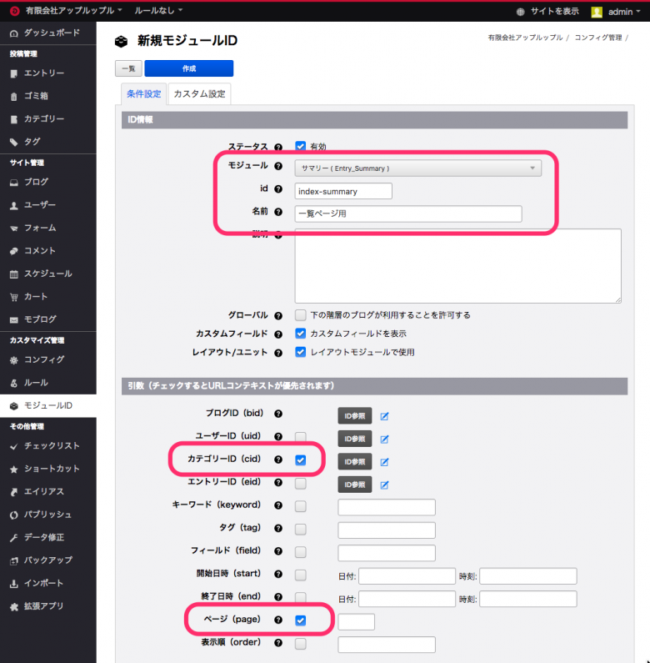Open the モジュール dropdown showing Entry_Summary
The height and width of the screenshot is (663, 650).
point(417,168)
